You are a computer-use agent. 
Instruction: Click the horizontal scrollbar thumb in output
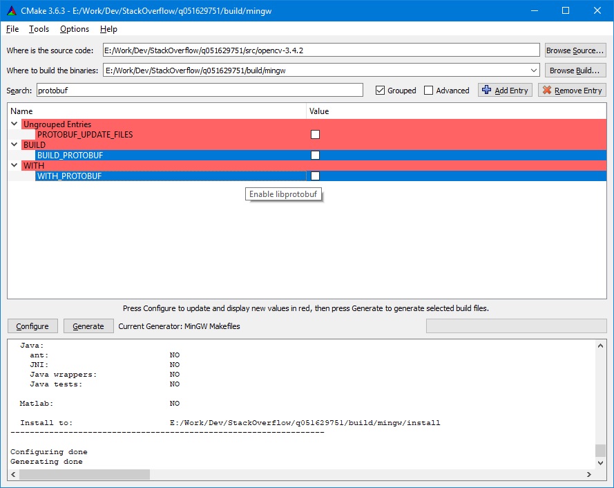tap(84, 474)
